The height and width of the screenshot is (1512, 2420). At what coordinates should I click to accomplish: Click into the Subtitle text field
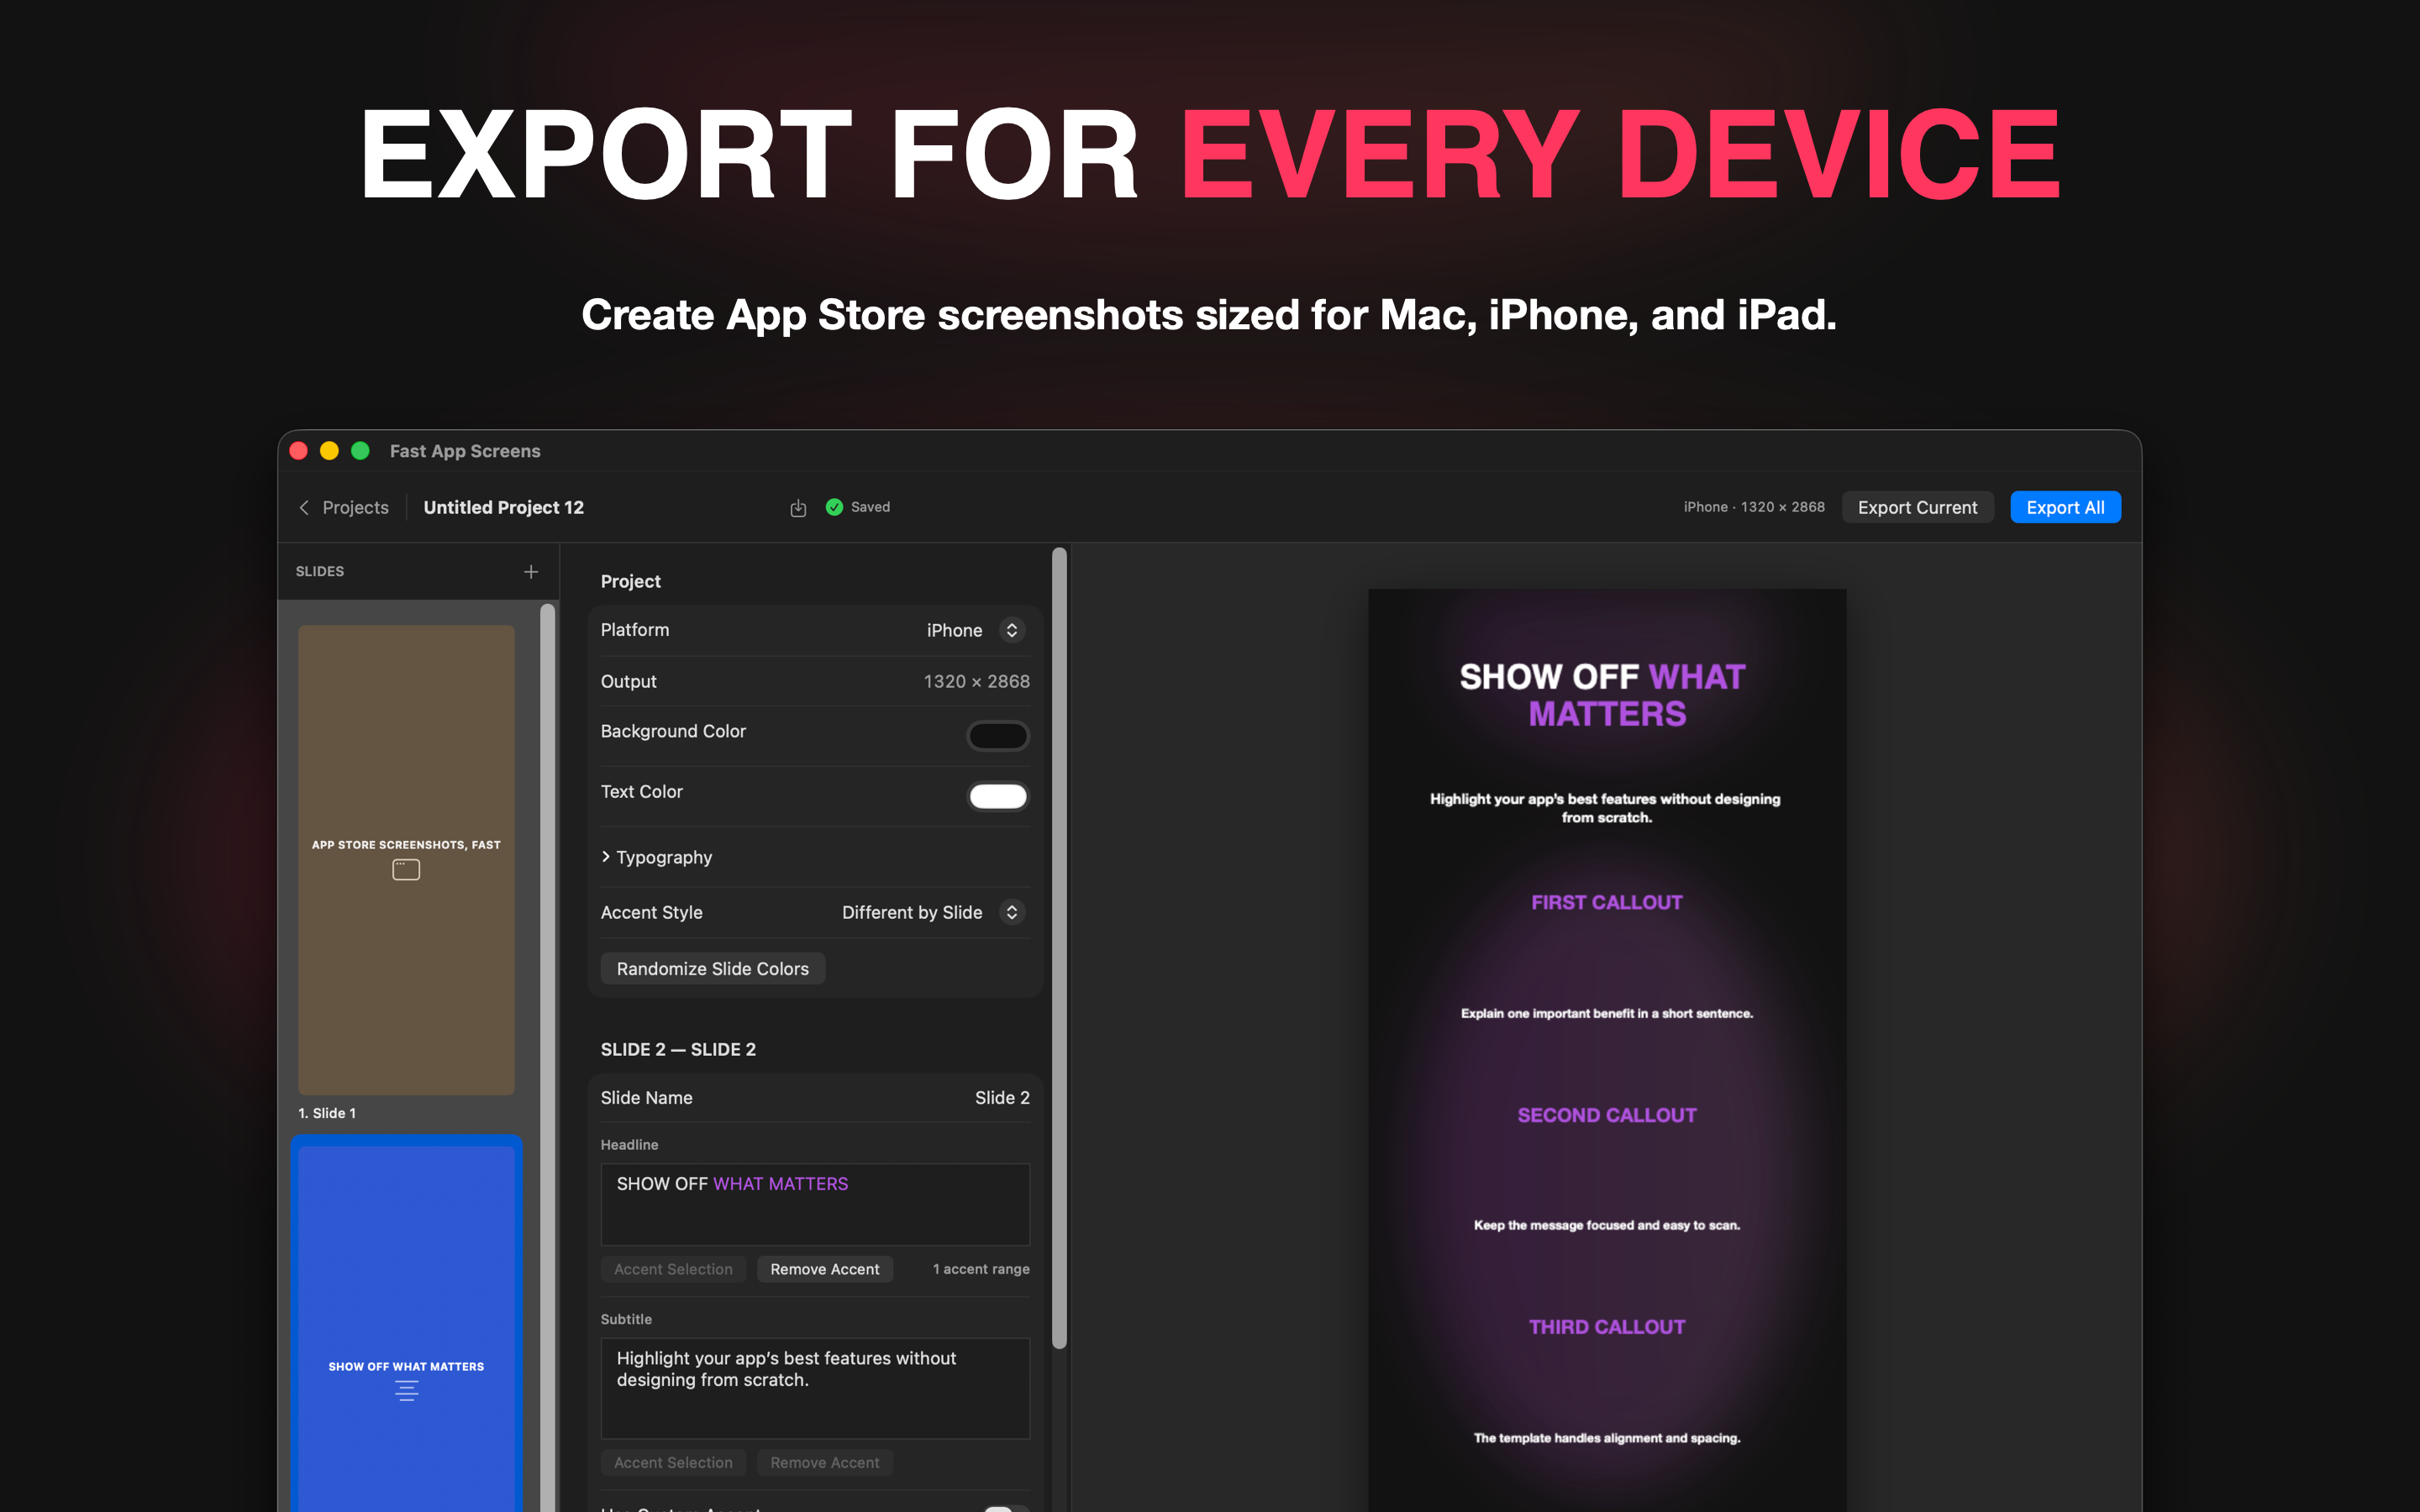815,1388
